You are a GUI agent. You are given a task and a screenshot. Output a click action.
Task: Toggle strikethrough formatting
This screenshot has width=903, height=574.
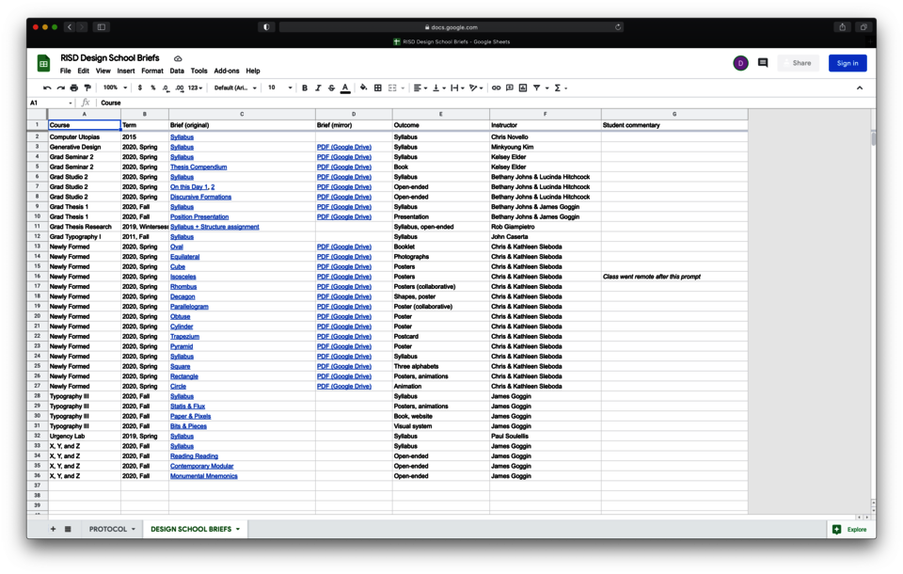click(x=331, y=88)
